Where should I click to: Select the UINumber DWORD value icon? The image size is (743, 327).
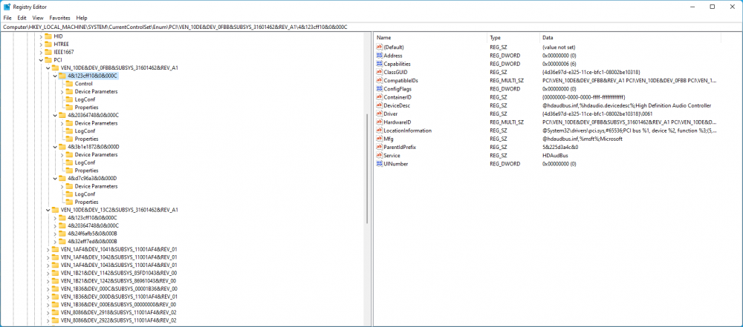(379, 164)
